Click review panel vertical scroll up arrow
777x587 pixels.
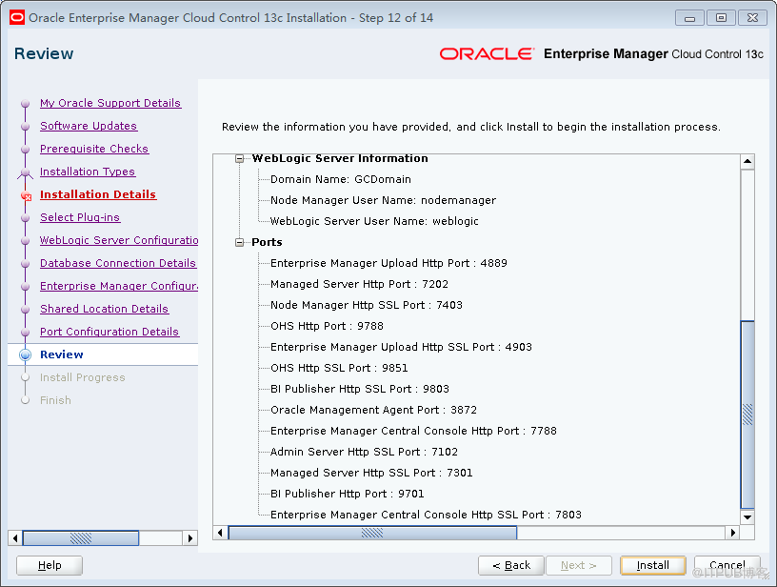[747, 162]
